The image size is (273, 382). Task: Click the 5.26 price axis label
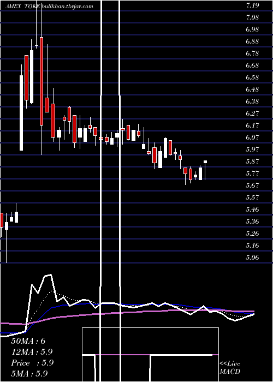pyautogui.click(x=252, y=234)
